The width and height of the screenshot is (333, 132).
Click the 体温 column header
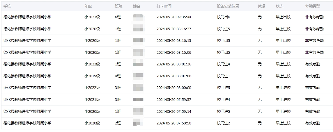tap(261, 6)
